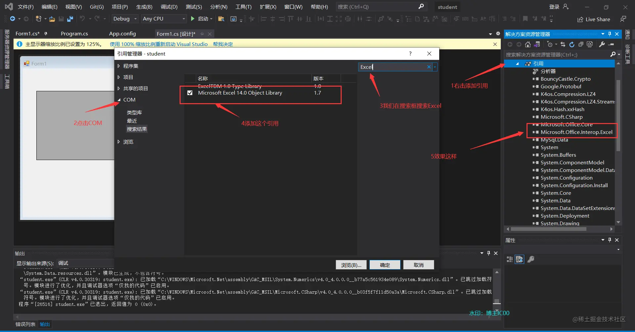Screen dimensions: 635x332
Task: Switch to the Program.cs tab
Action: pos(74,34)
